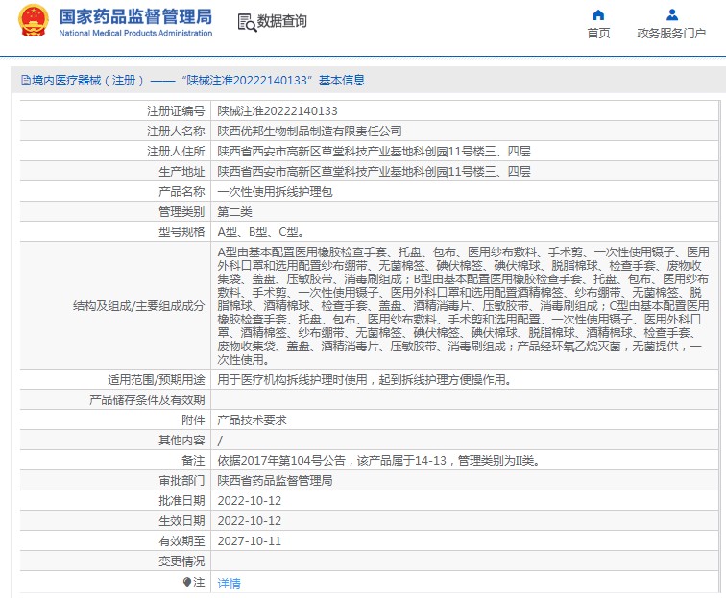Click the 其他内容 label
Image resolution: width=726 pixels, height=598 pixels.
click(x=181, y=441)
